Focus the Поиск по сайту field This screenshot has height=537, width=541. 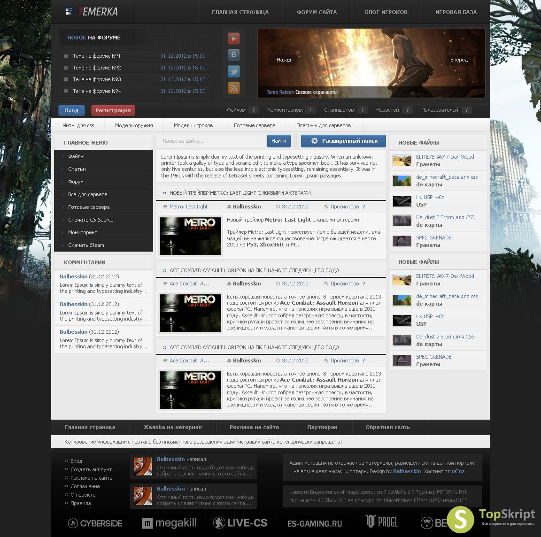point(210,141)
